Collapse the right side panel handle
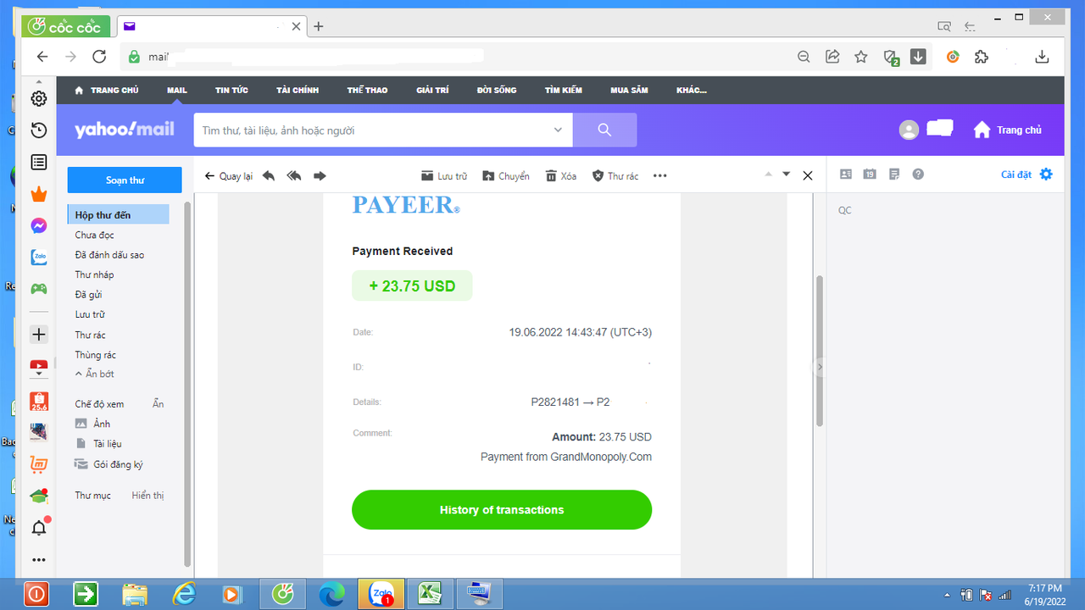The width and height of the screenshot is (1085, 610). point(820,367)
